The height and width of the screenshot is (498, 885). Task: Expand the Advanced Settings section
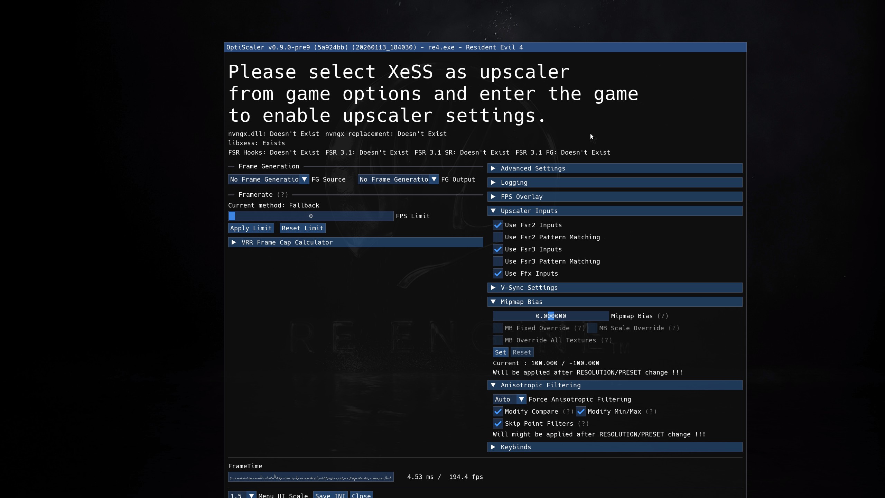click(x=615, y=168)
